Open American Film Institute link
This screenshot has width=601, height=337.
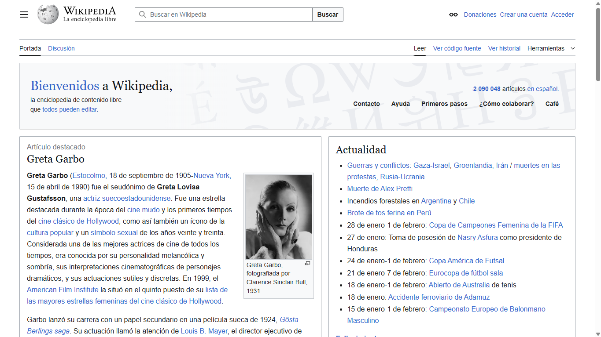click(x=63, y=290)
